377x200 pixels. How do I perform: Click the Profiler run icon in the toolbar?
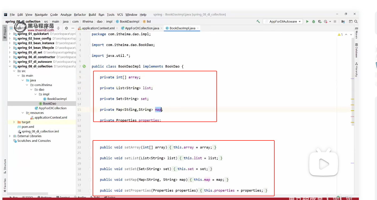(x=326, y=22)
